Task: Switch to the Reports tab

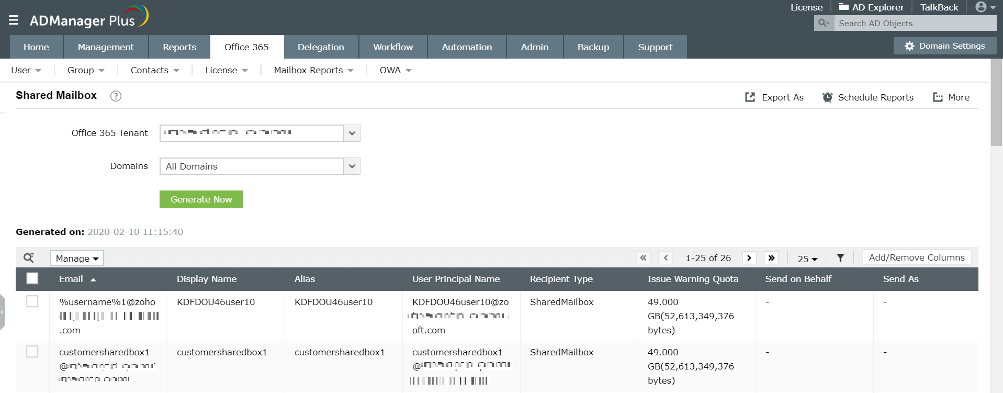Action: (x=179, y=47)
